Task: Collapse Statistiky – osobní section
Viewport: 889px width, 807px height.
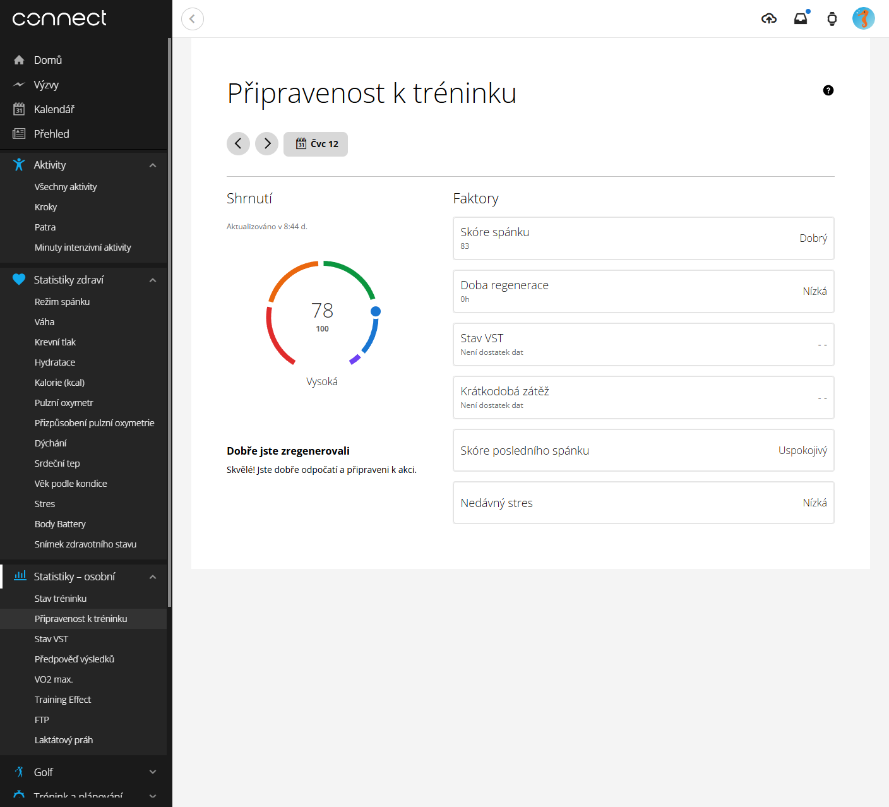Action: click(x=153, y=577)
